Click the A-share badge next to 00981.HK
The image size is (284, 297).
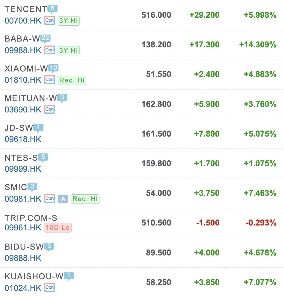coord(63,199)
